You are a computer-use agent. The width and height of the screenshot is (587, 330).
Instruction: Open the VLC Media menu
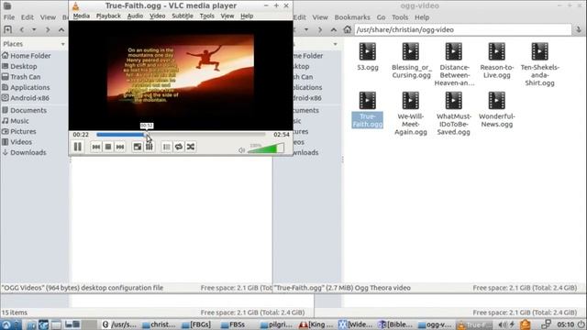(x=82, y=16)
